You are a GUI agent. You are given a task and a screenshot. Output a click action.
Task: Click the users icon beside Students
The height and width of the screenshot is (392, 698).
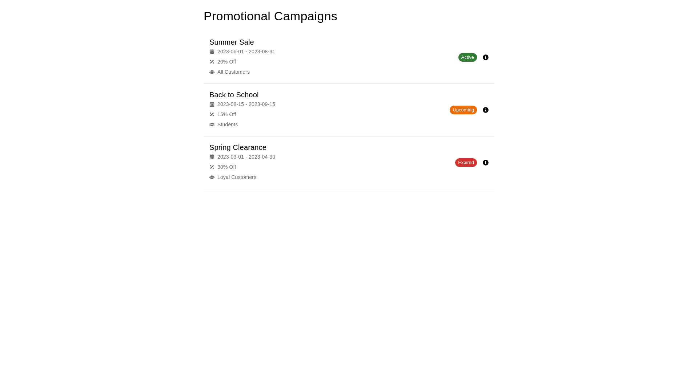[x=212, y=124]
